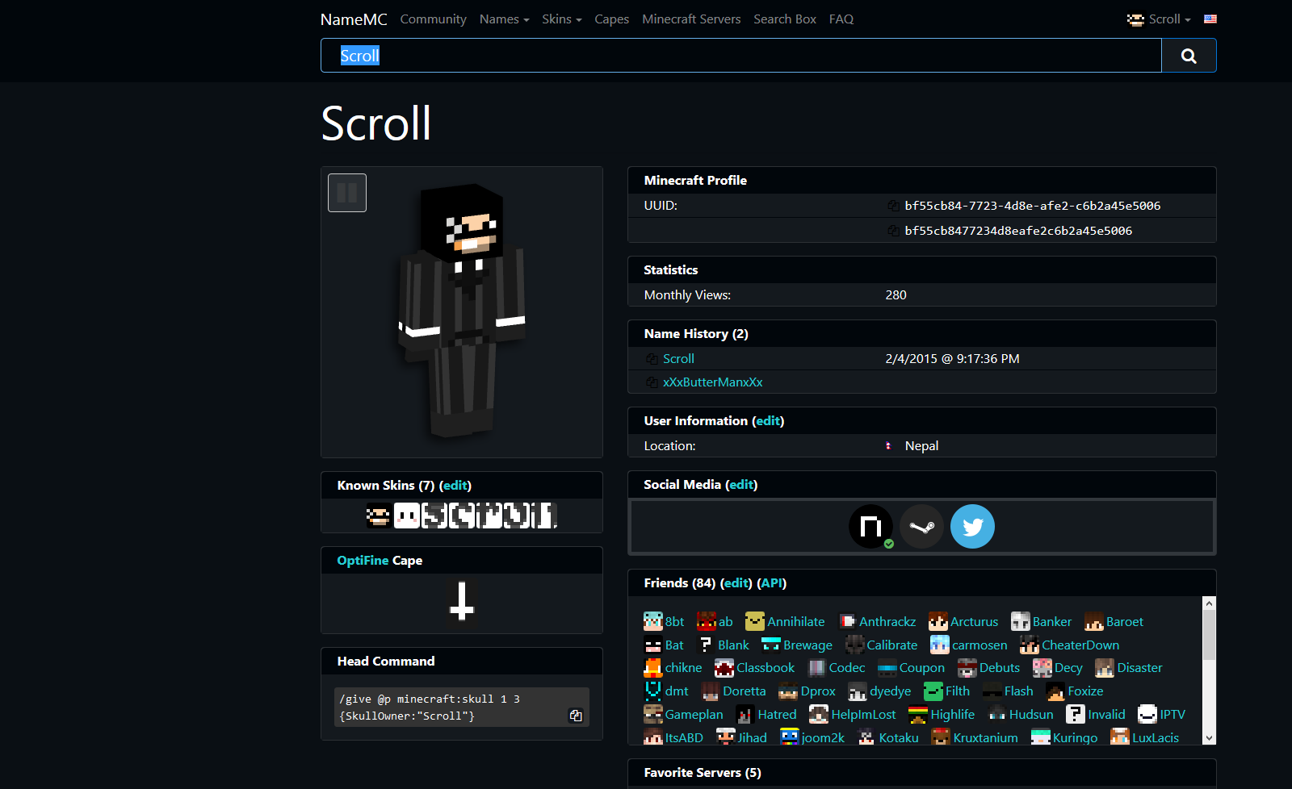Viewport: 1292px width, 789px height.
Task: Click the NameMC home logo
Action: pyautogui.click(x=354, y=19)
